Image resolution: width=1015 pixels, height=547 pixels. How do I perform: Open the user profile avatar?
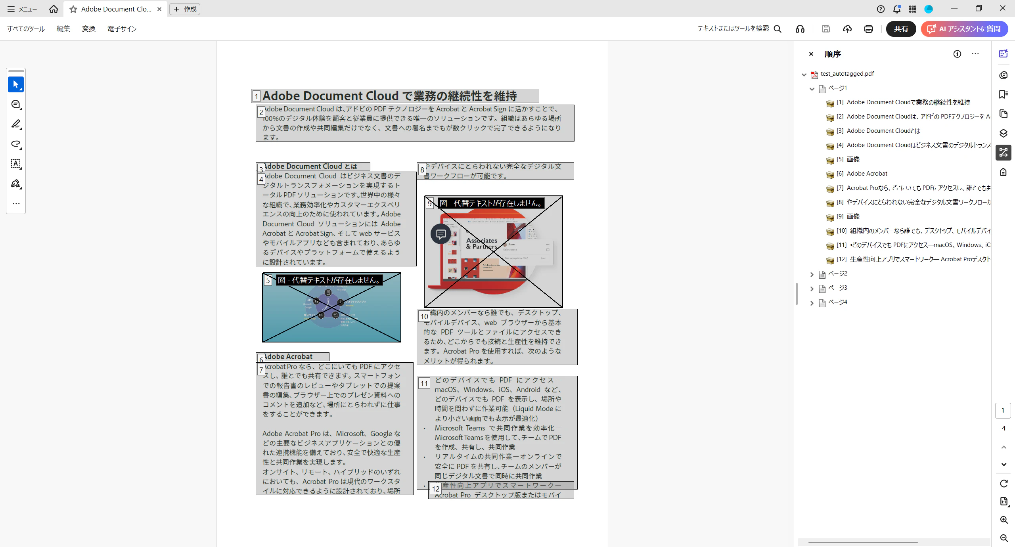click(929, 9)
